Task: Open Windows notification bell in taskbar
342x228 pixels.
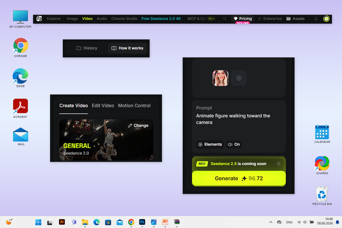Action: (337, 222)
